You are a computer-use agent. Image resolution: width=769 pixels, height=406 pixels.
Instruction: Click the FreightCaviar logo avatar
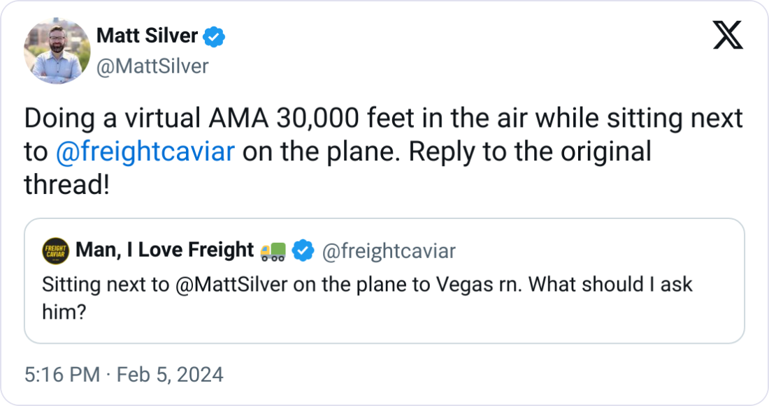pos(55,250)
